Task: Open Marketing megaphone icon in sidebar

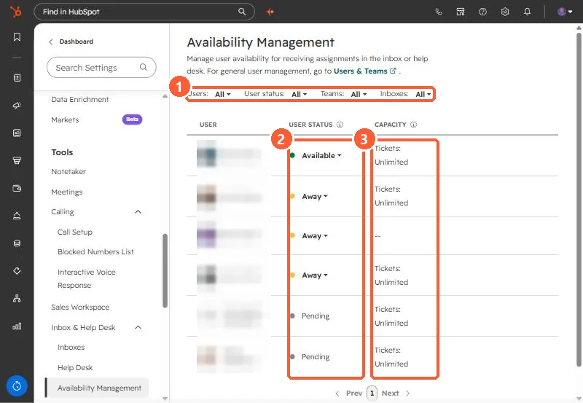Action: click(x=17, y=106)
